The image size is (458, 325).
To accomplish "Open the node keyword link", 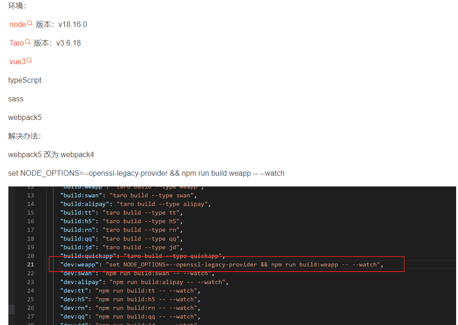I will click(18, 24).
